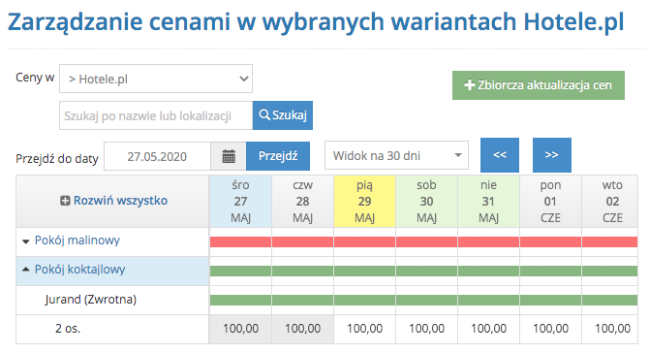Viewport: 649px width, 353px height.
Task: Click the Rozwiń wszystko link
Action: (x=120, y=201)
